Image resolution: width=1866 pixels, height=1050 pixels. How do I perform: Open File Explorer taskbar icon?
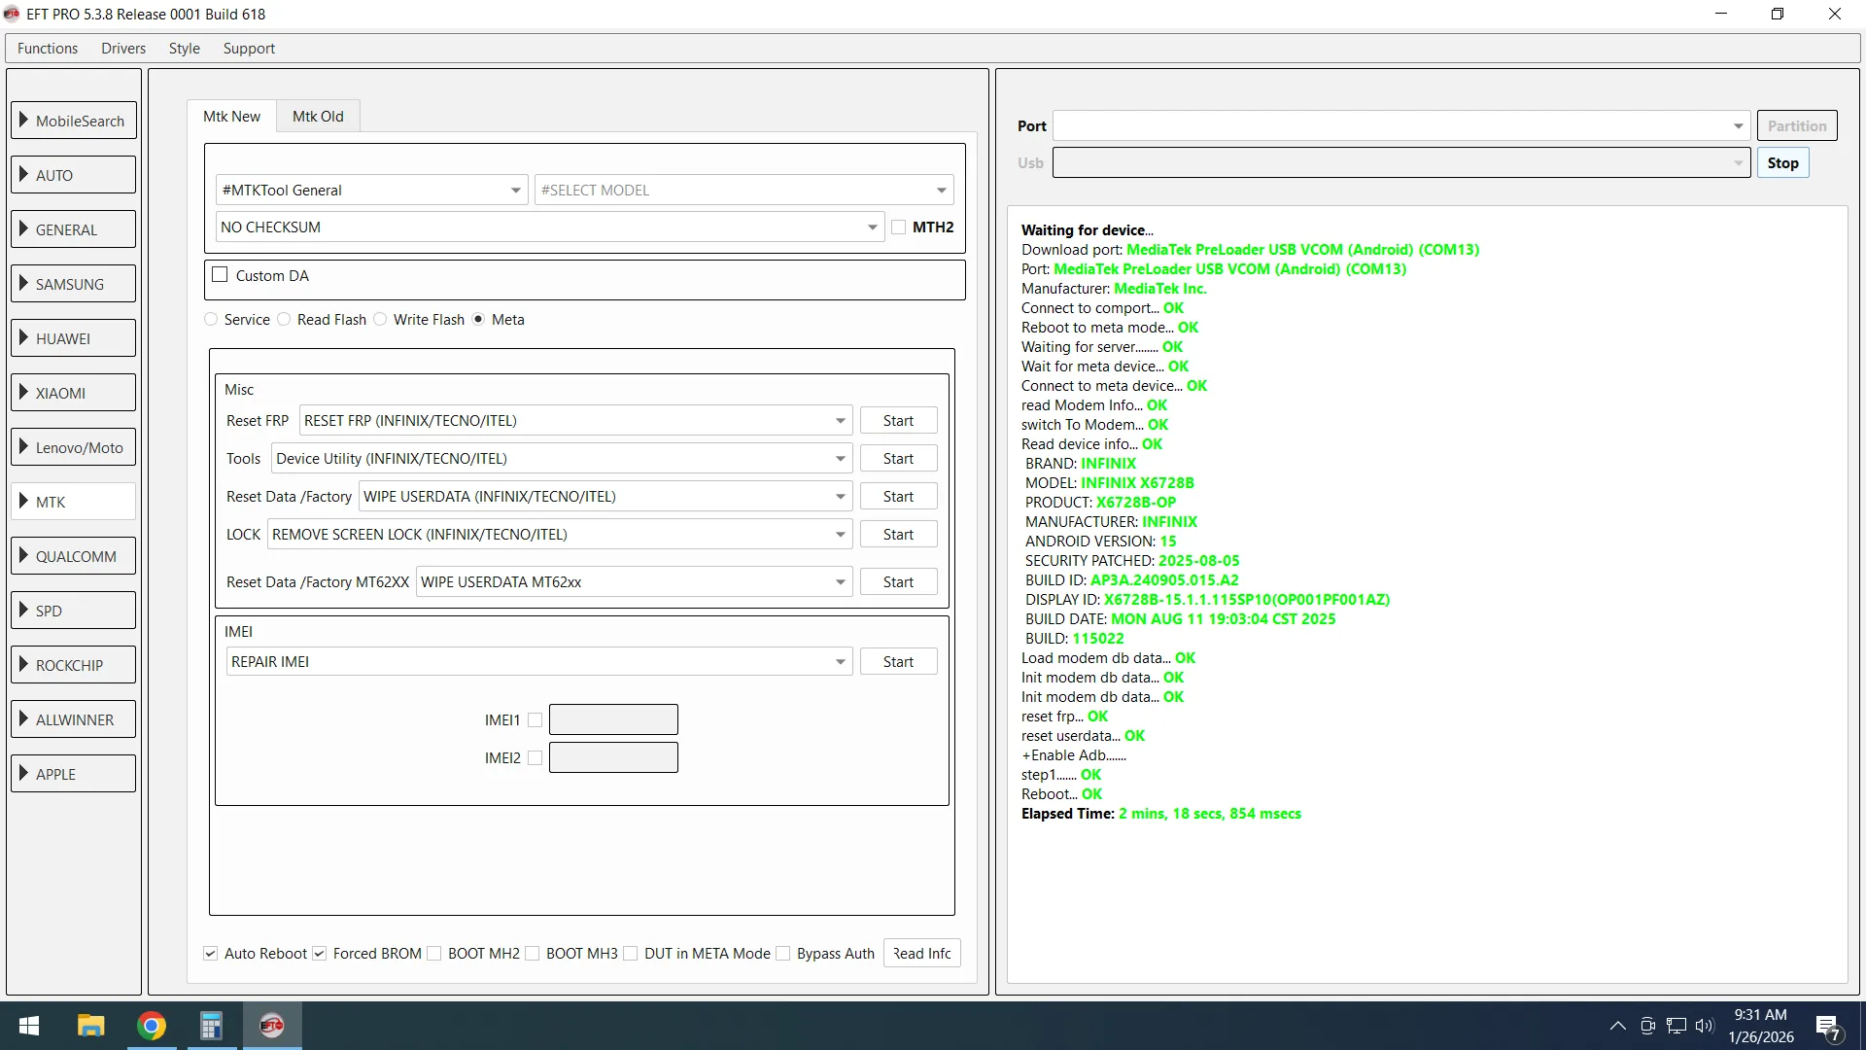pos(90,1026)
